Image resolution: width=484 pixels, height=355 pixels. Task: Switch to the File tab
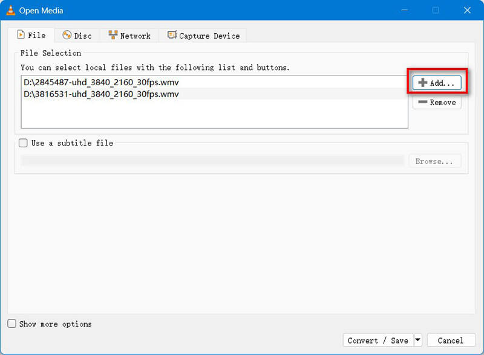pyautogui.click(x=31, y=35)
